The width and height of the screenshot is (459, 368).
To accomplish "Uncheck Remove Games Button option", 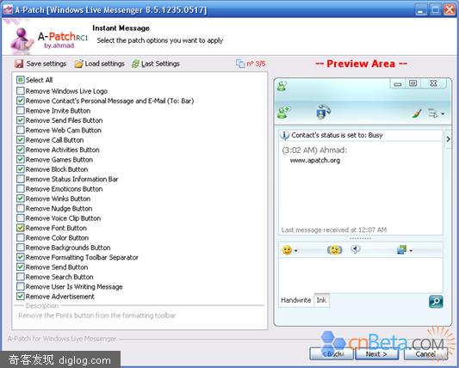I will click(20, 159).
